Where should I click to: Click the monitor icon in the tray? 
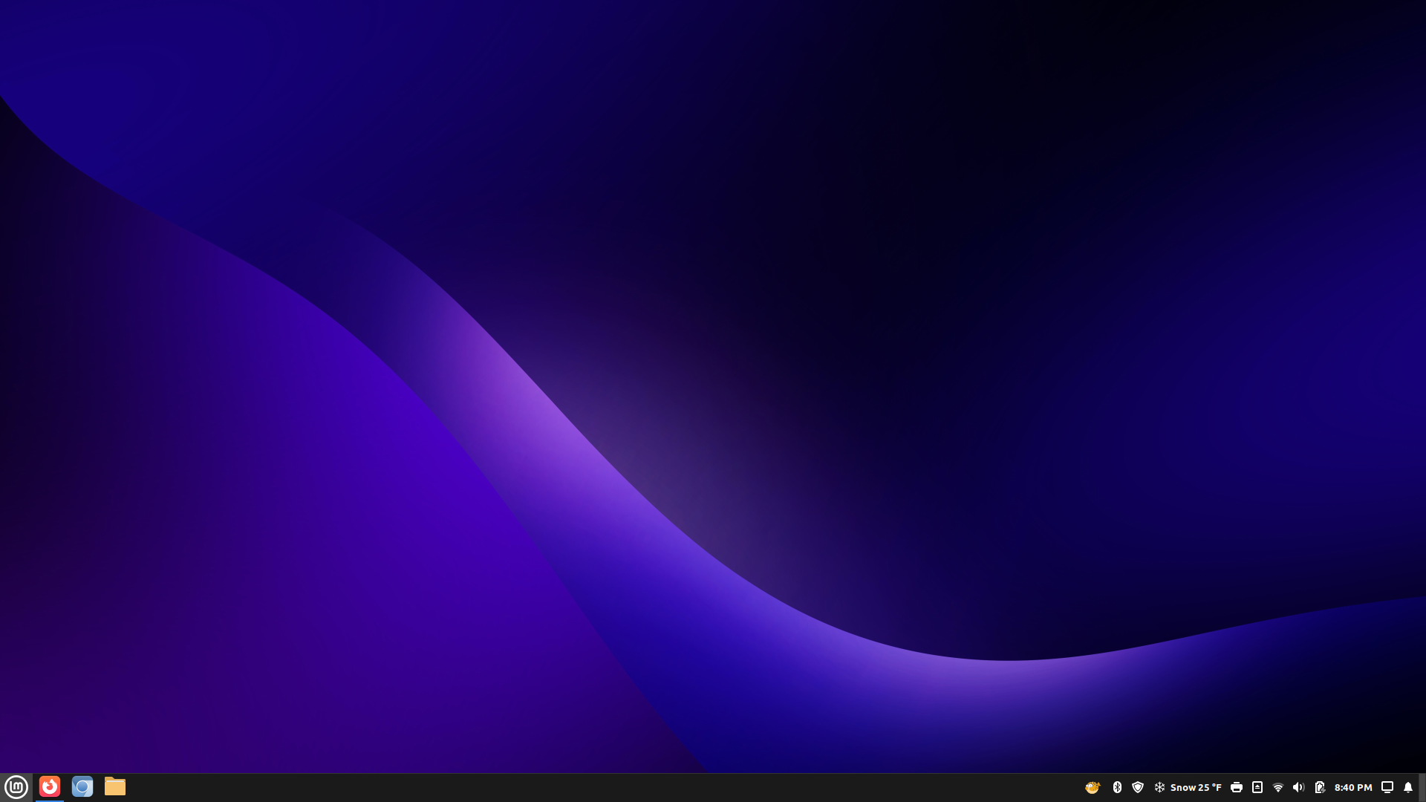pos(1387,787)
